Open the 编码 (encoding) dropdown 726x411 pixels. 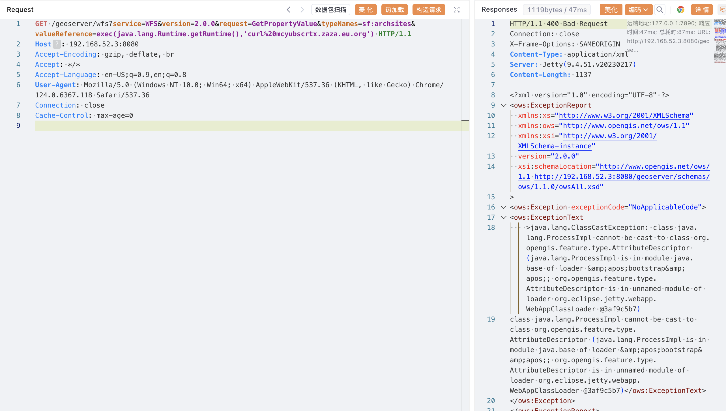638,10
